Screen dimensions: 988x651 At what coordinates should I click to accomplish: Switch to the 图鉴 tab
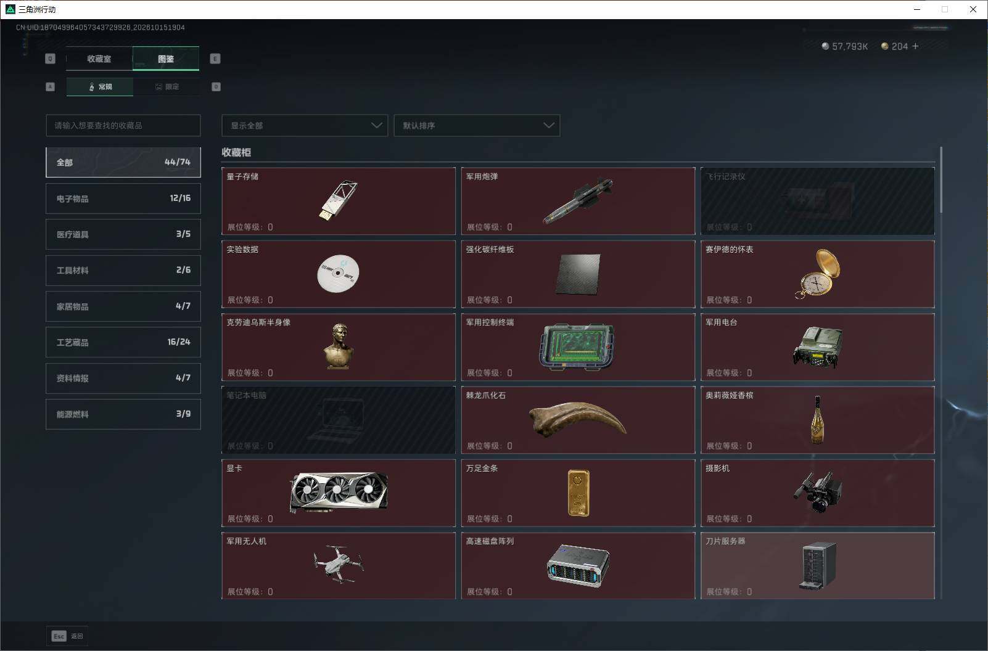(x=166, y=59)
